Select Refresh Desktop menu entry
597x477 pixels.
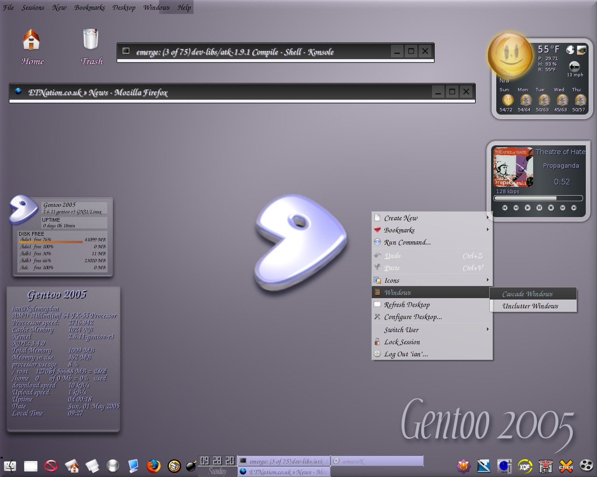tap(432, 304)
